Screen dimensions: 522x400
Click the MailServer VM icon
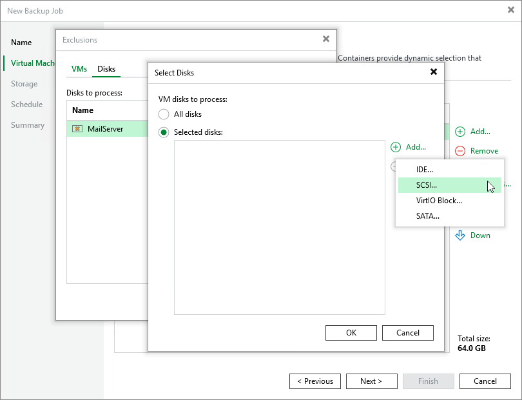pos(77,129)
